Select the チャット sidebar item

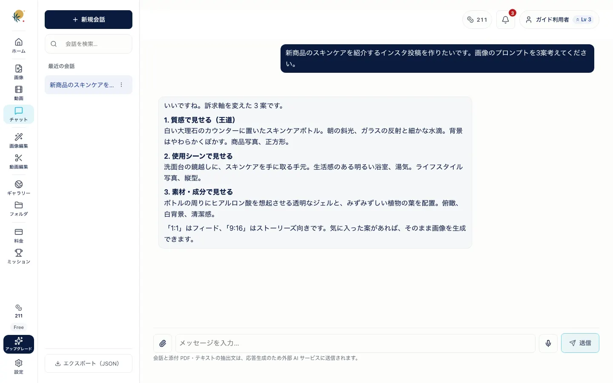click(19, 114)
